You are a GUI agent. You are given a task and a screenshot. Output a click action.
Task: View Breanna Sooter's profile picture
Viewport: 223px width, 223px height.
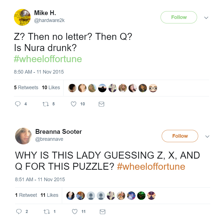tap(23, 136)
